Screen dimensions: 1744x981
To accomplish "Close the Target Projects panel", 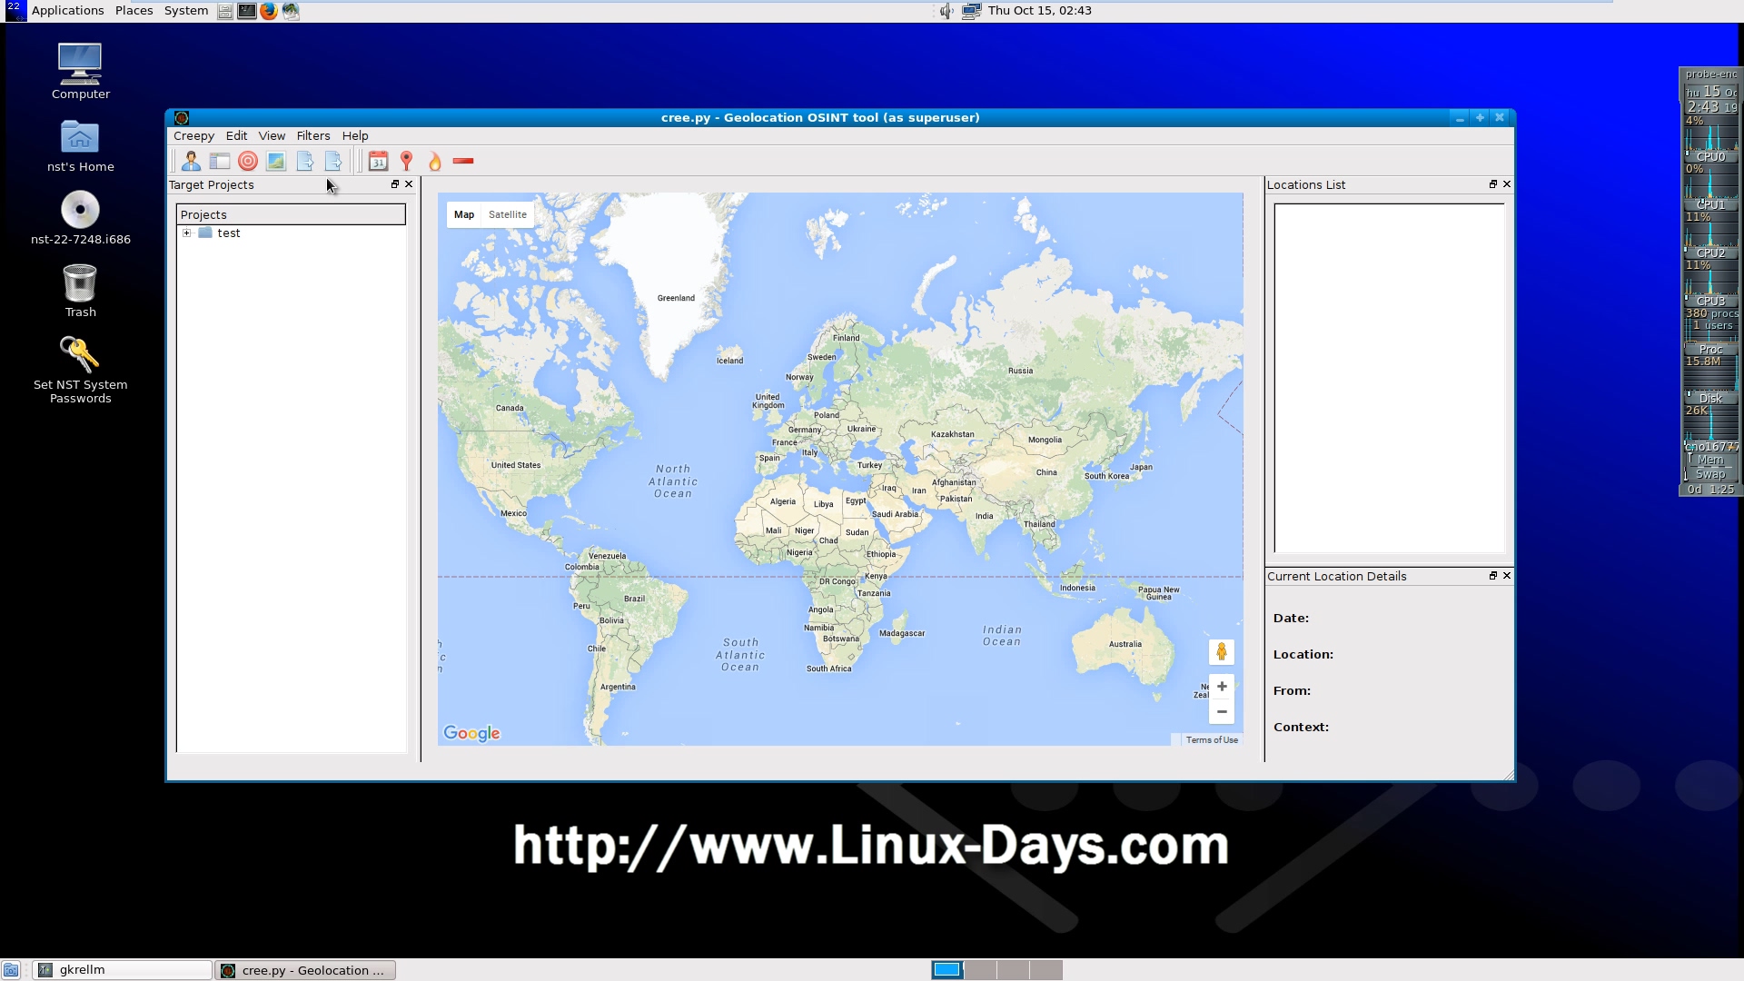I will tap(409, 183).
